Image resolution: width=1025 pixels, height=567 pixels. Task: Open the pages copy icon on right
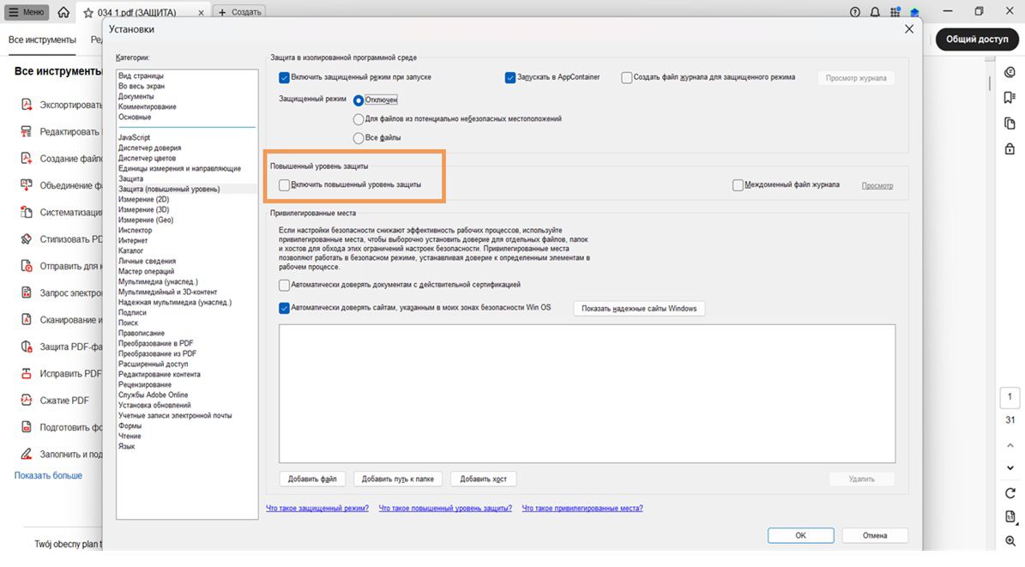point(1010,124)
